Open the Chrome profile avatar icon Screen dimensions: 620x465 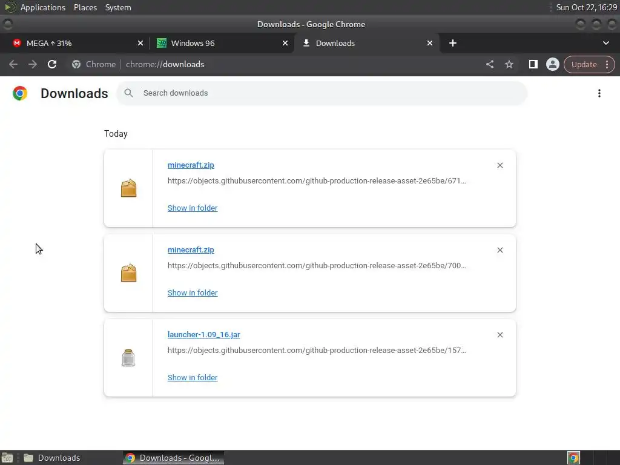tap(552, 64)
